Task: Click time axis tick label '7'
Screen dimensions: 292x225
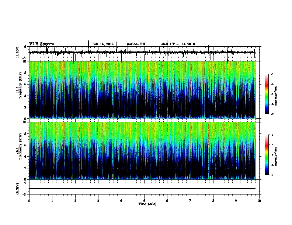Action: coord(190,201)
